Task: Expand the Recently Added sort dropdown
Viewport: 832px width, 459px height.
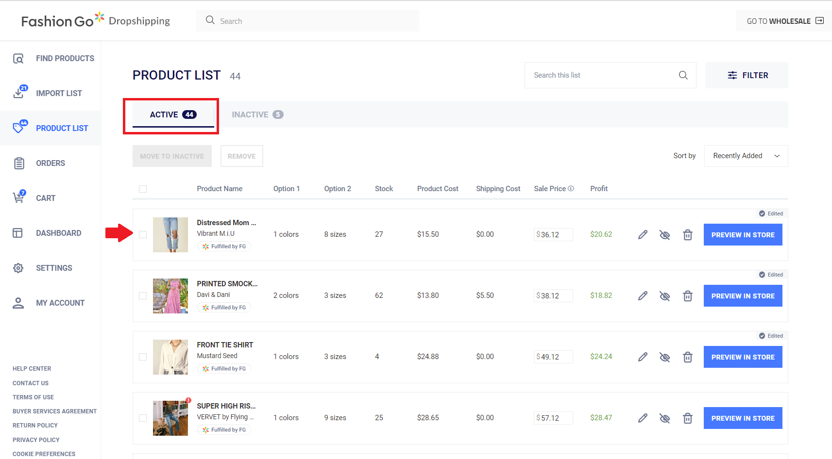Action: [x=746, y=156]
